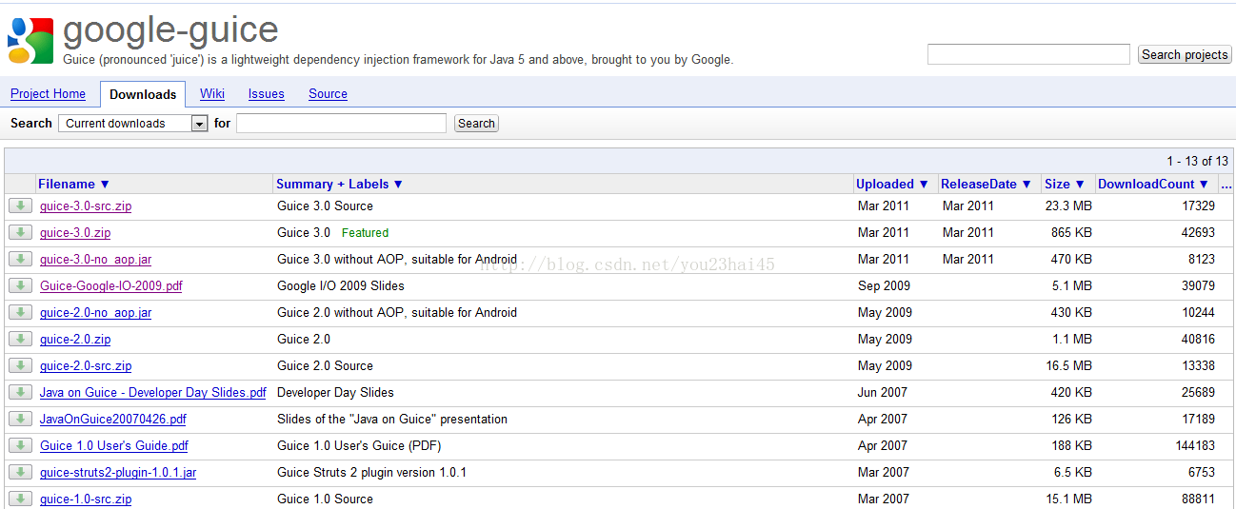
Task: Click download arrow icon for guice-2.0.zip
Action: (20, 339)
